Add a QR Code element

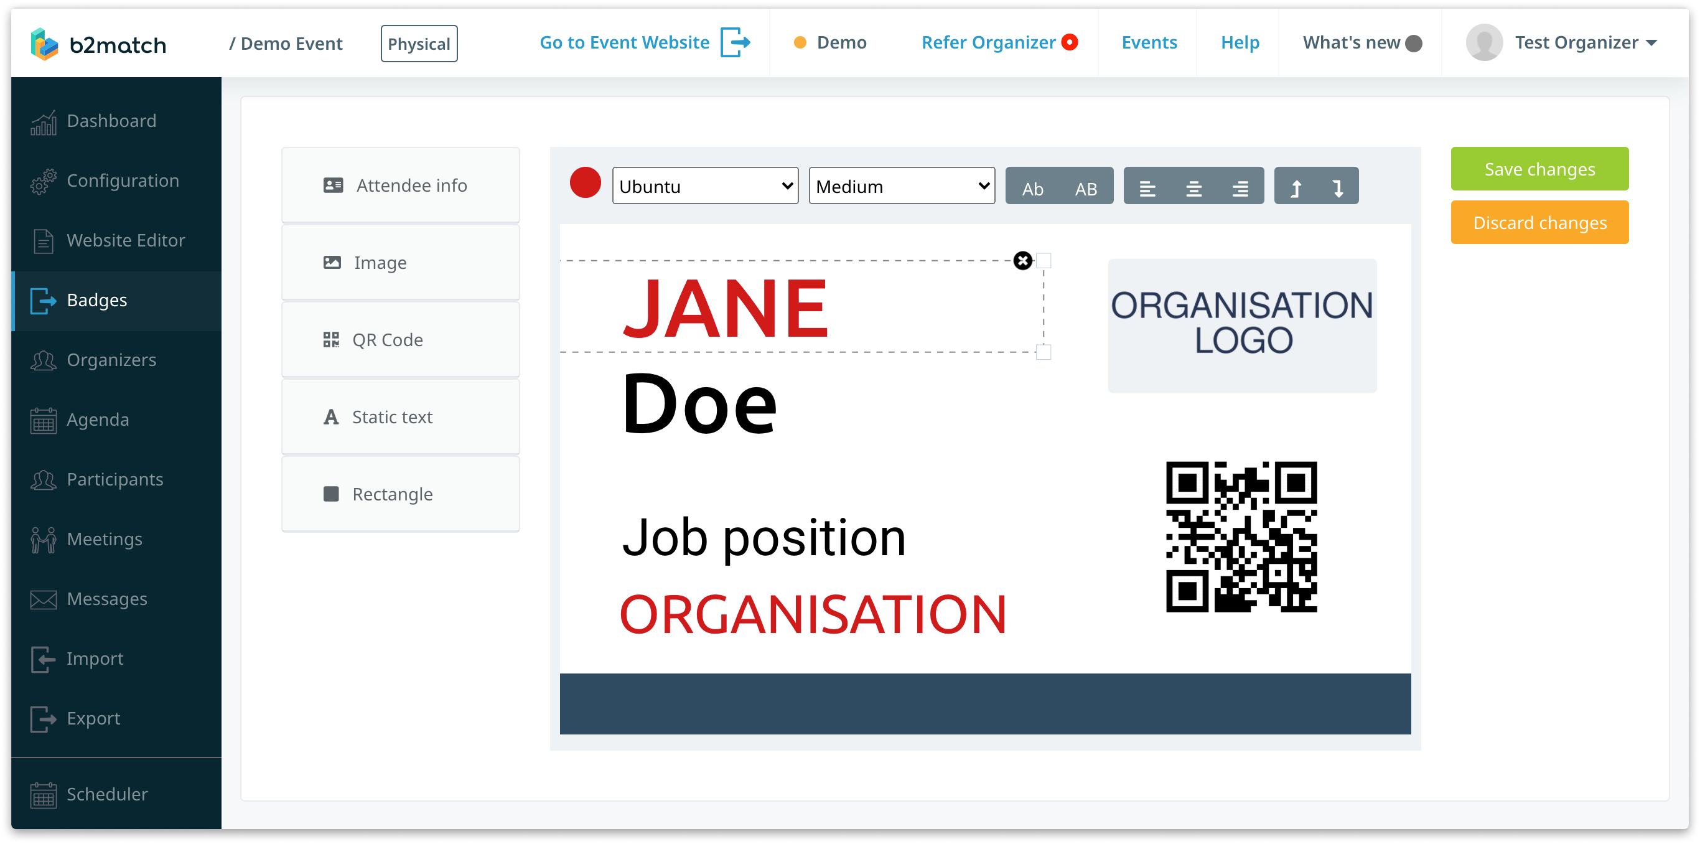click(401, 340)
